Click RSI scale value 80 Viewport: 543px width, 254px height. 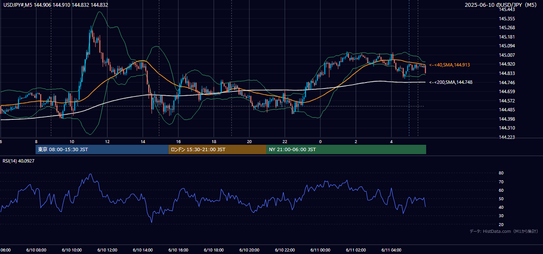(x=501, y=173)
